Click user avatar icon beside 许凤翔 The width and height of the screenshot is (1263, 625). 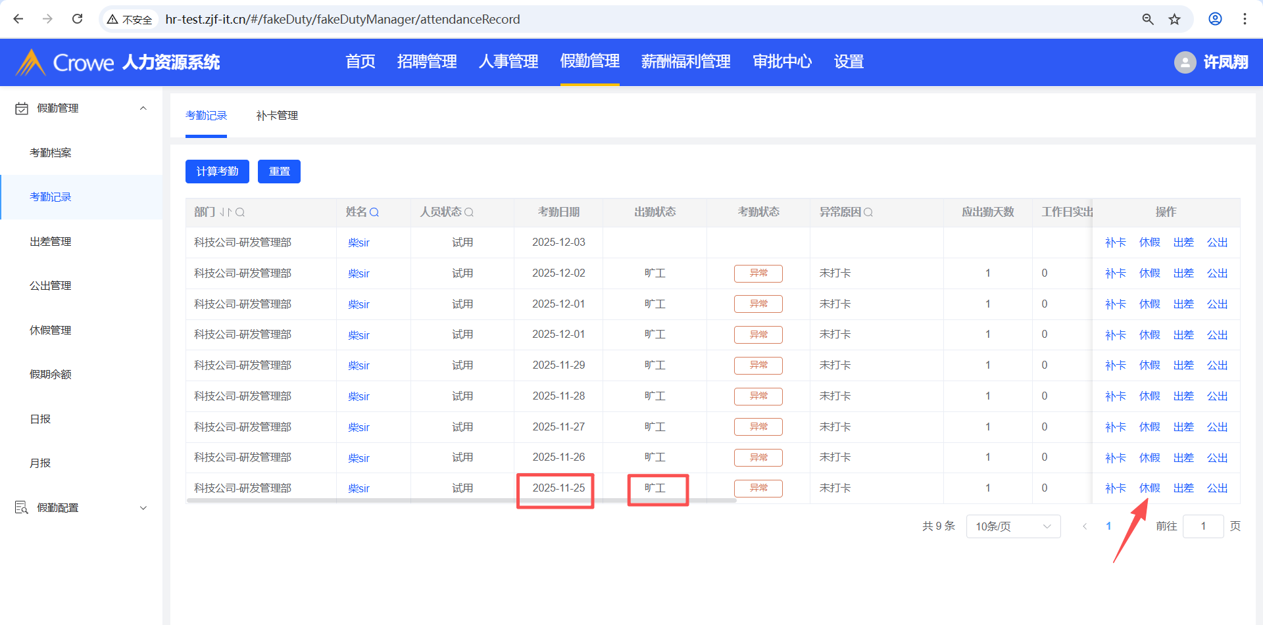pos(1185,62)
